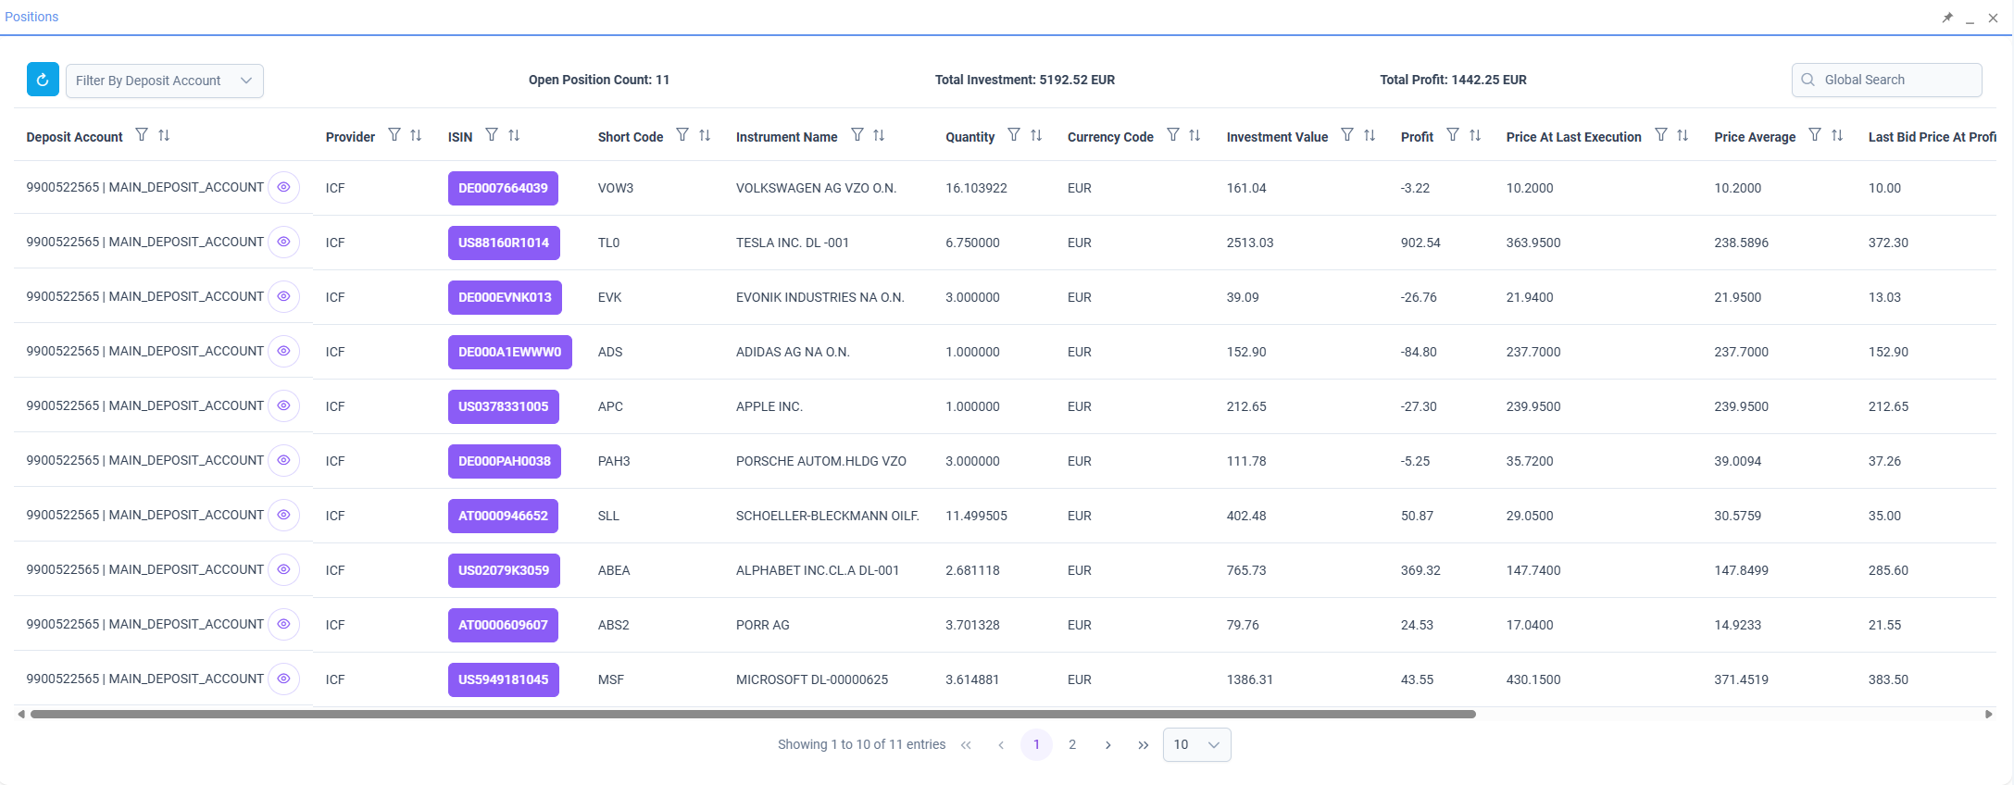Sort by Profit column arrows
Viewport: 2014px width, 785px height.
click(1475, 135)
